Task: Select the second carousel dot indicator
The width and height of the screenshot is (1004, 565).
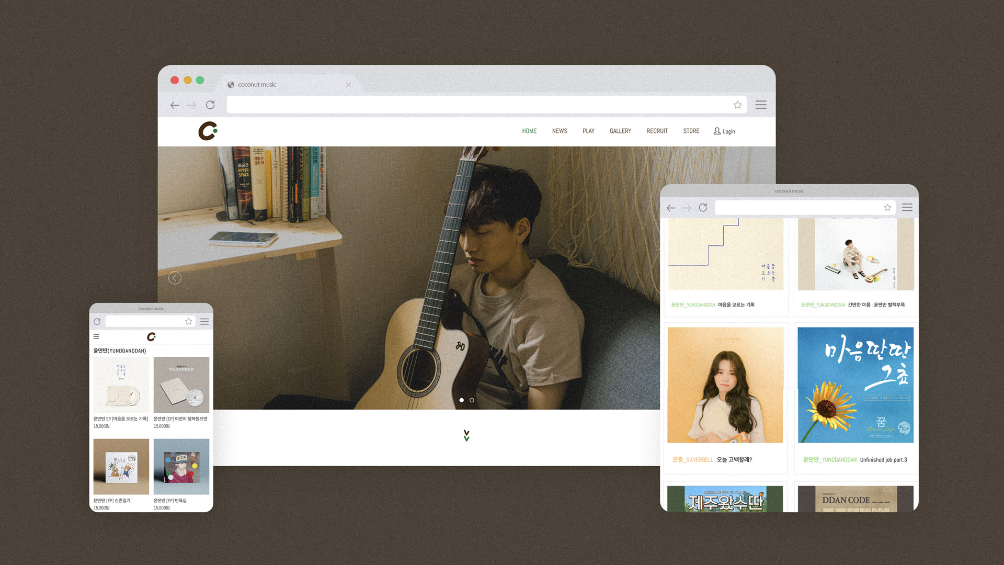Action: tap(472, 400)
